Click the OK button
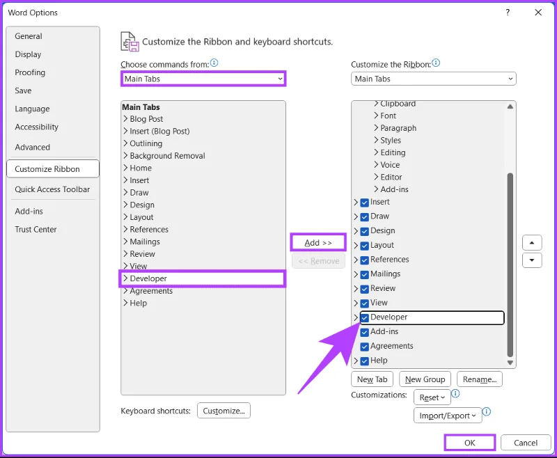The height and width of the screenshot is (458, 557). [469, 443]
